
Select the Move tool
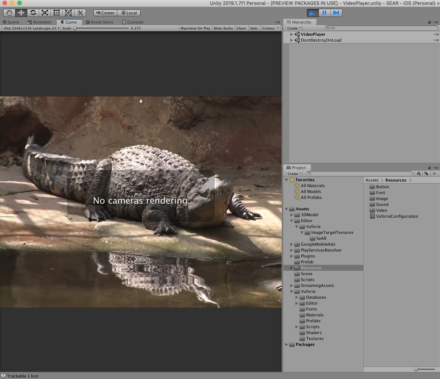21,13
